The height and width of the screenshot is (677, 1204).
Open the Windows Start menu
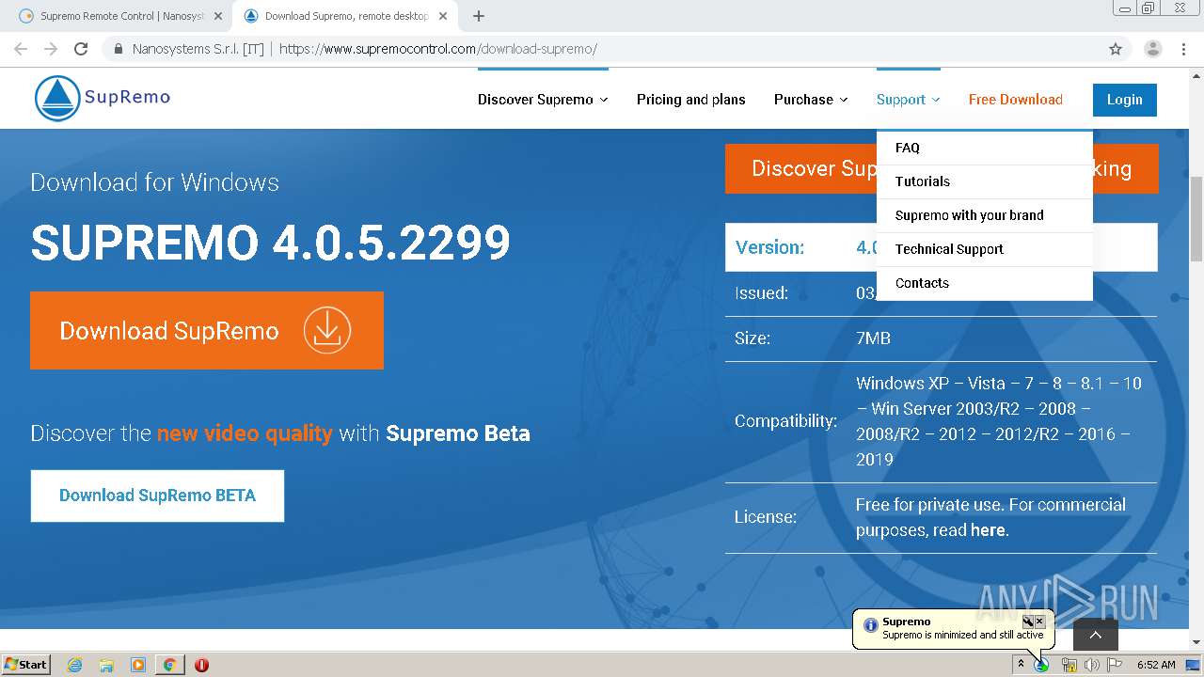pyautogui.click(x=25, y=664)
